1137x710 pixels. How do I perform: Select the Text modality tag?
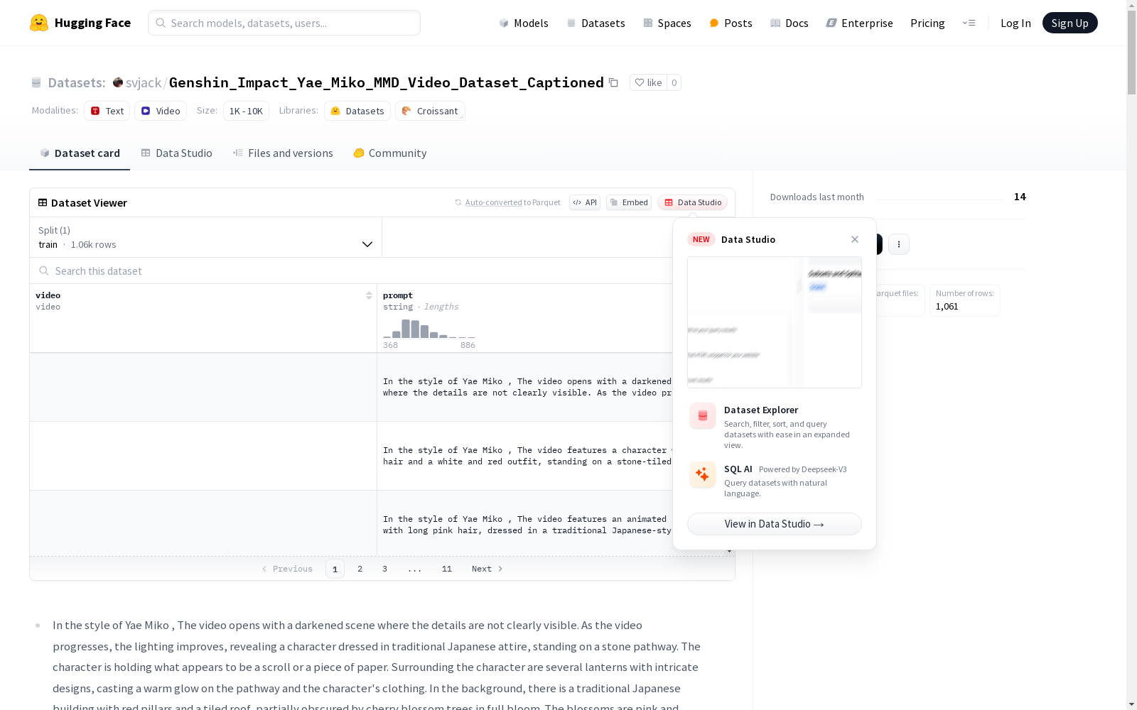(107, 111)
